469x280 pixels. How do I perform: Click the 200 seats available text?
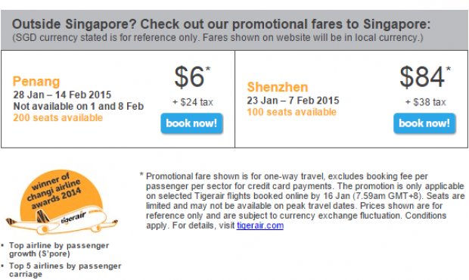[57, 117]
